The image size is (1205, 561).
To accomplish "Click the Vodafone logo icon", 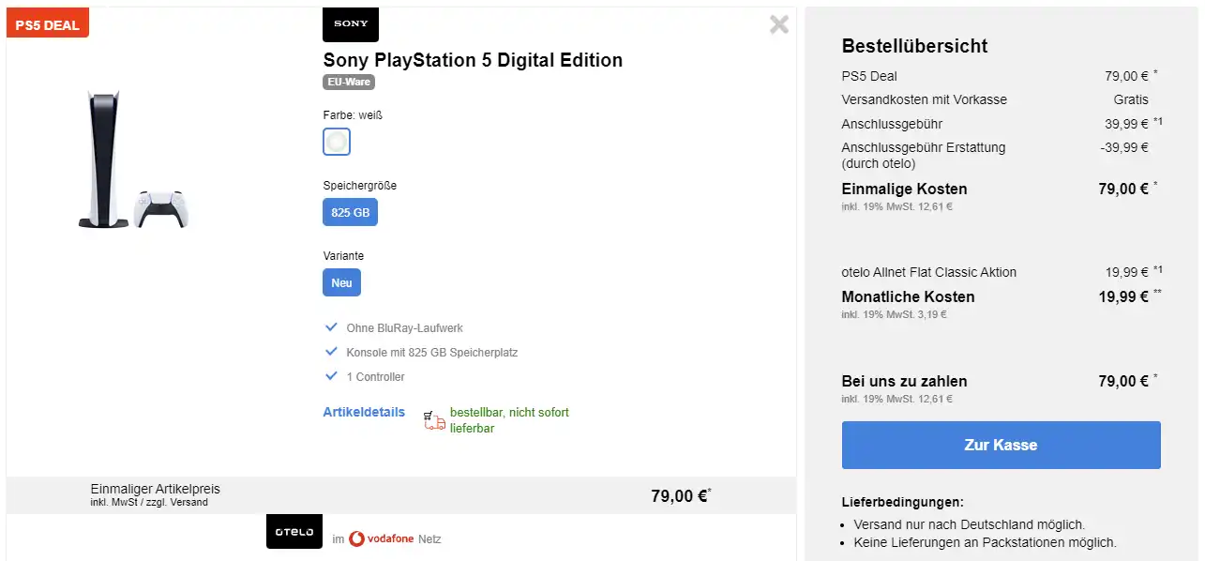I will [x=357, y=539].
